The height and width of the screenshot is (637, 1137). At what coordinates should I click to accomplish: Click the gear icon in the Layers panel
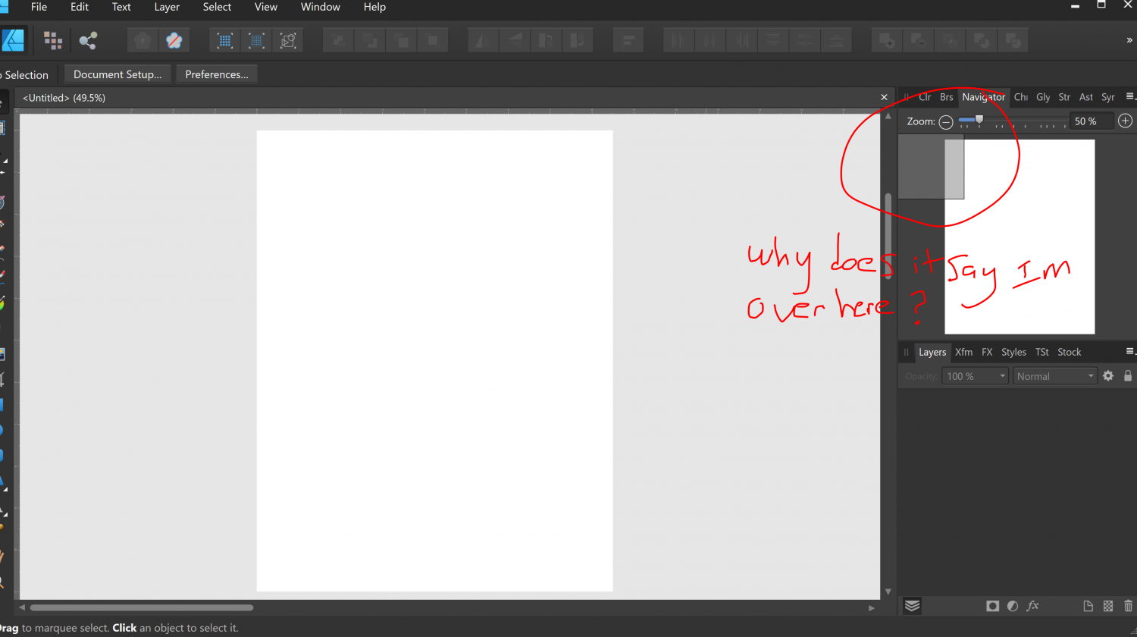pyautogui.click(x=1108, y=375)
